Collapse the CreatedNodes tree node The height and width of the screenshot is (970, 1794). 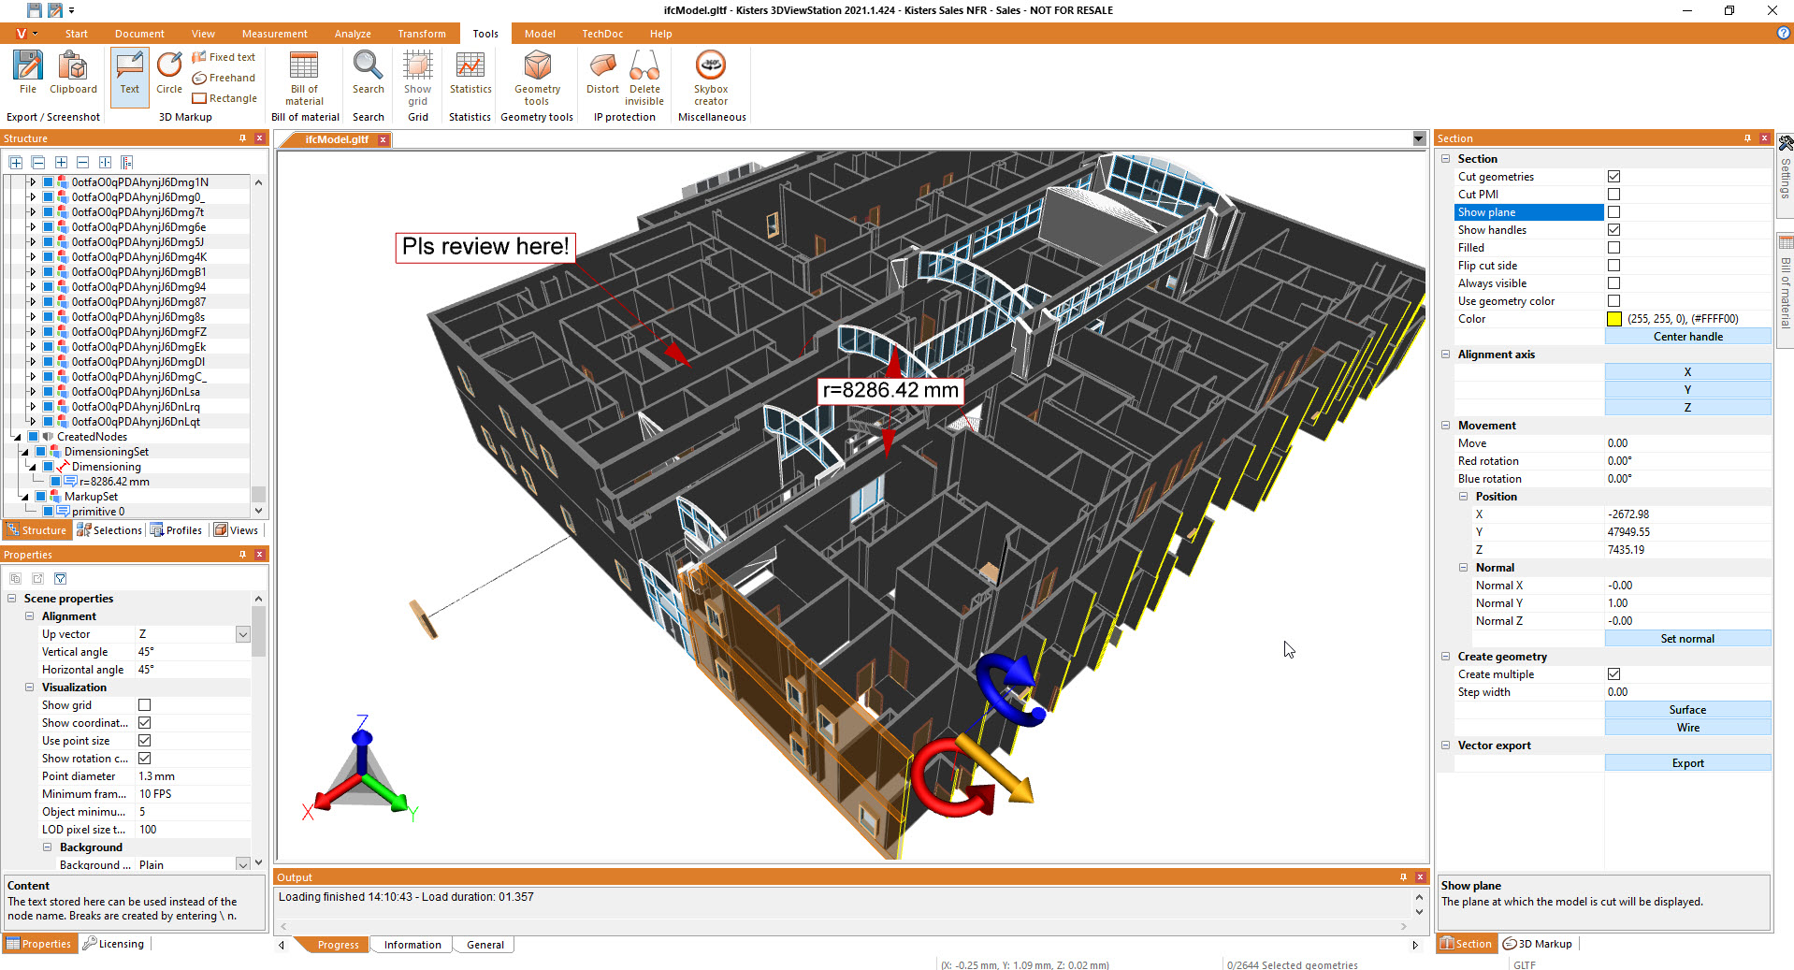[x=17, y=436]
